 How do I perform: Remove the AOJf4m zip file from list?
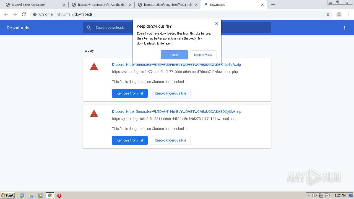(x=130, y=93)
